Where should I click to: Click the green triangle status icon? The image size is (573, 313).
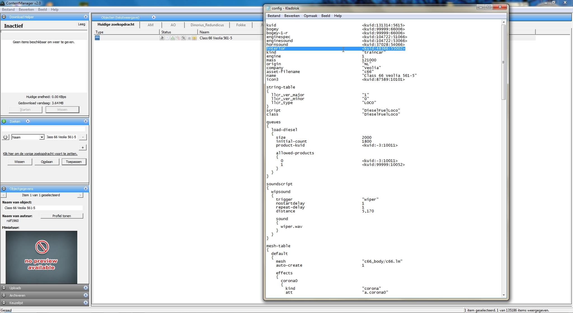pyautogui.click(x=173, y=38)
